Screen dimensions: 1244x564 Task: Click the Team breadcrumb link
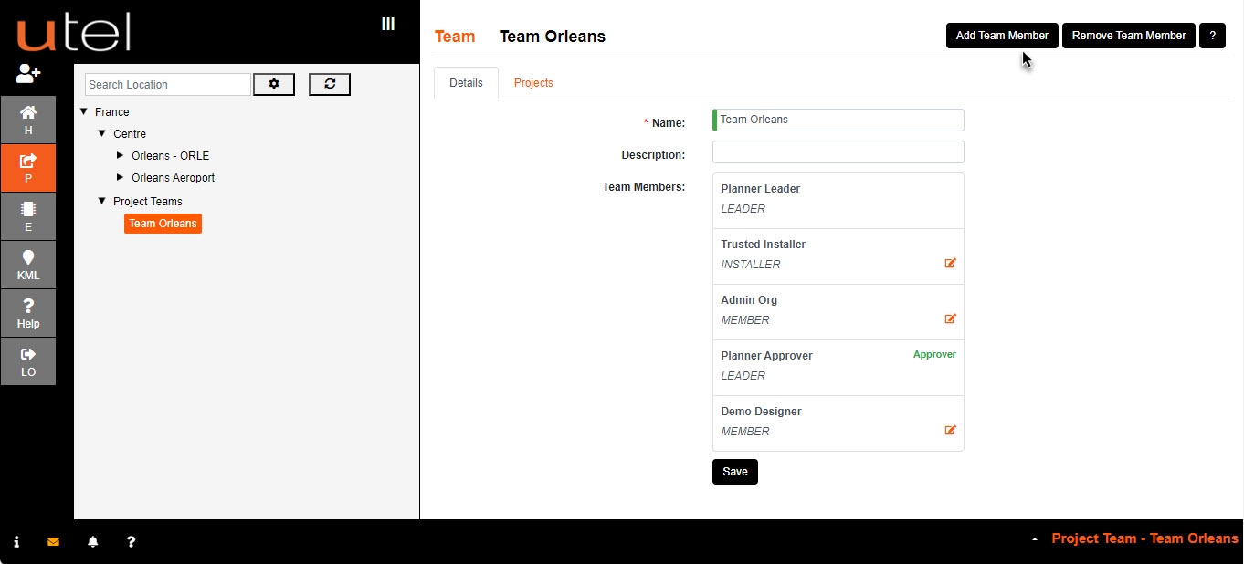(455, 37)
